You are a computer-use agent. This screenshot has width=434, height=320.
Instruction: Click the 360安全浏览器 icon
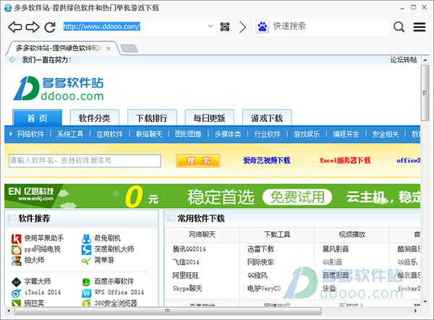pyautogui.click(x=86, y=303)
